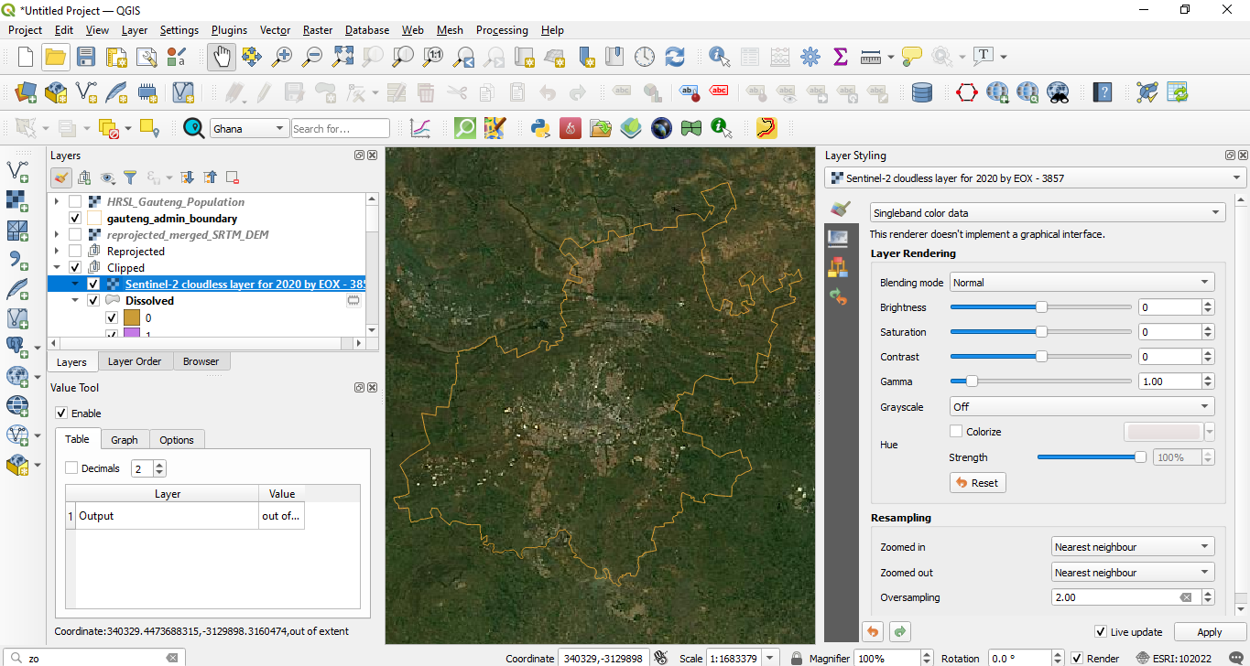Click the Reset button under Hue
1250x666 pixels.
click(977, 483)
